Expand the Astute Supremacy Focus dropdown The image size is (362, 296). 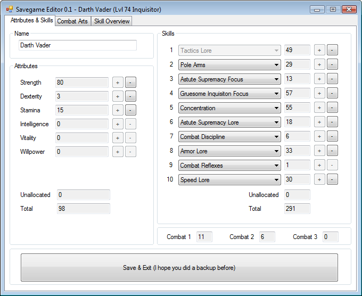pos(229,79)
